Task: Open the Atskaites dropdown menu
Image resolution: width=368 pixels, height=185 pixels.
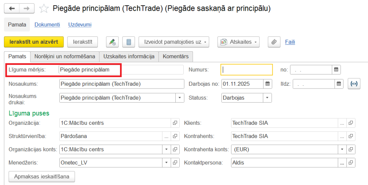Action: point(238,42)
